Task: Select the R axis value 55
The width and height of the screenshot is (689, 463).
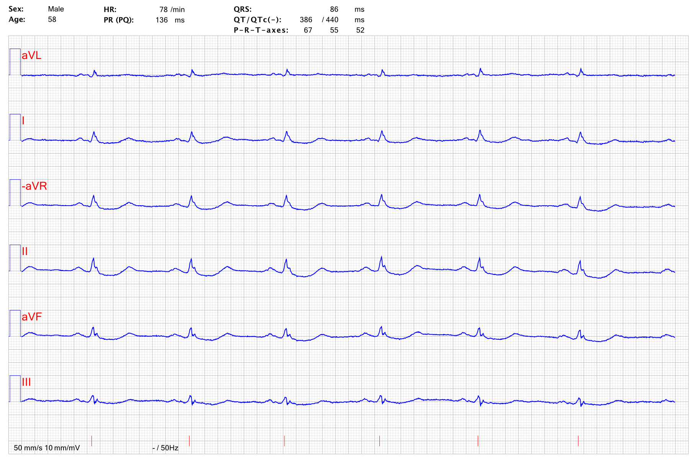Action: pyautogui.click(x=334, y=30)
